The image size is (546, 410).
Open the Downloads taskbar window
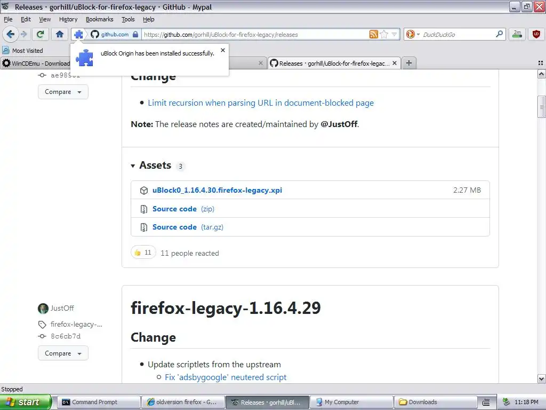(435, 403)
